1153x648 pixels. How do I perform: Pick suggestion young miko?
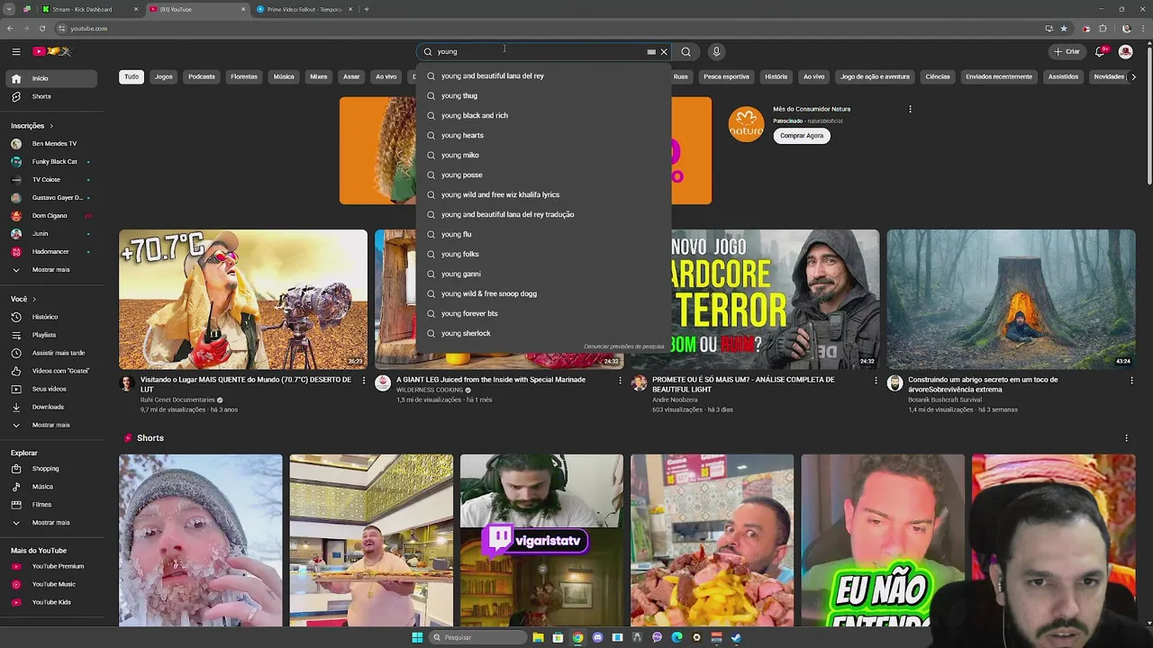click(544, 155)
